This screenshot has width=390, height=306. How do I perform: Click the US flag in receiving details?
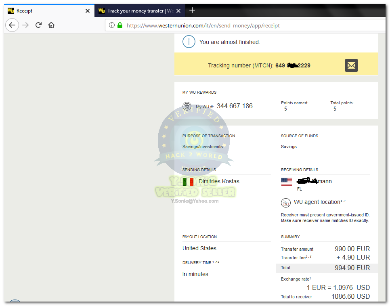point(287,182)
